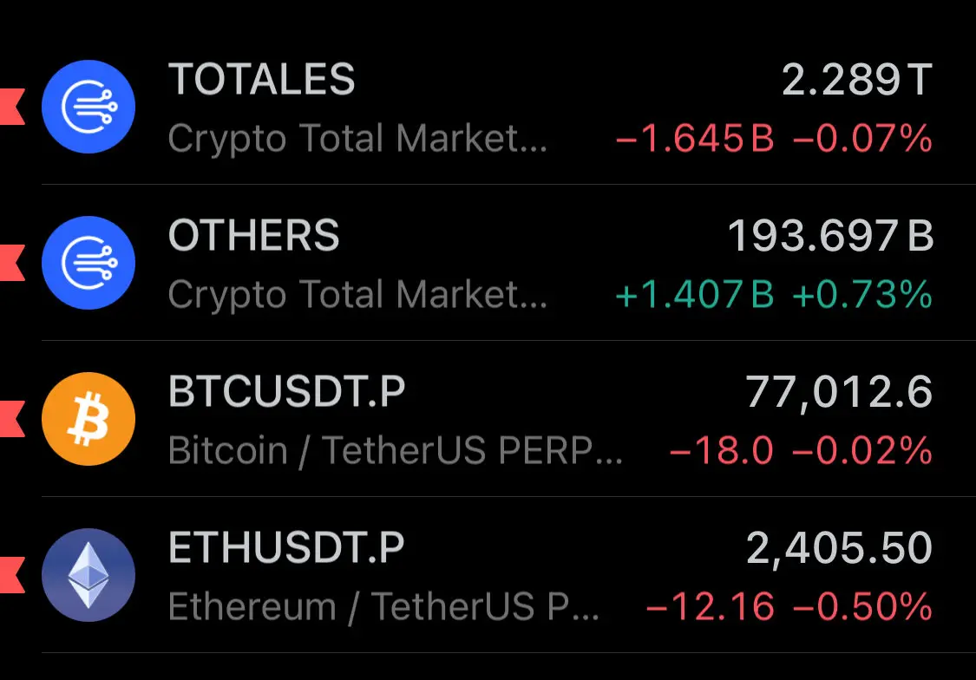Click red flag marker beside ETHUSDT.P
Screen dimensions: 976x680
click(12, 575)
